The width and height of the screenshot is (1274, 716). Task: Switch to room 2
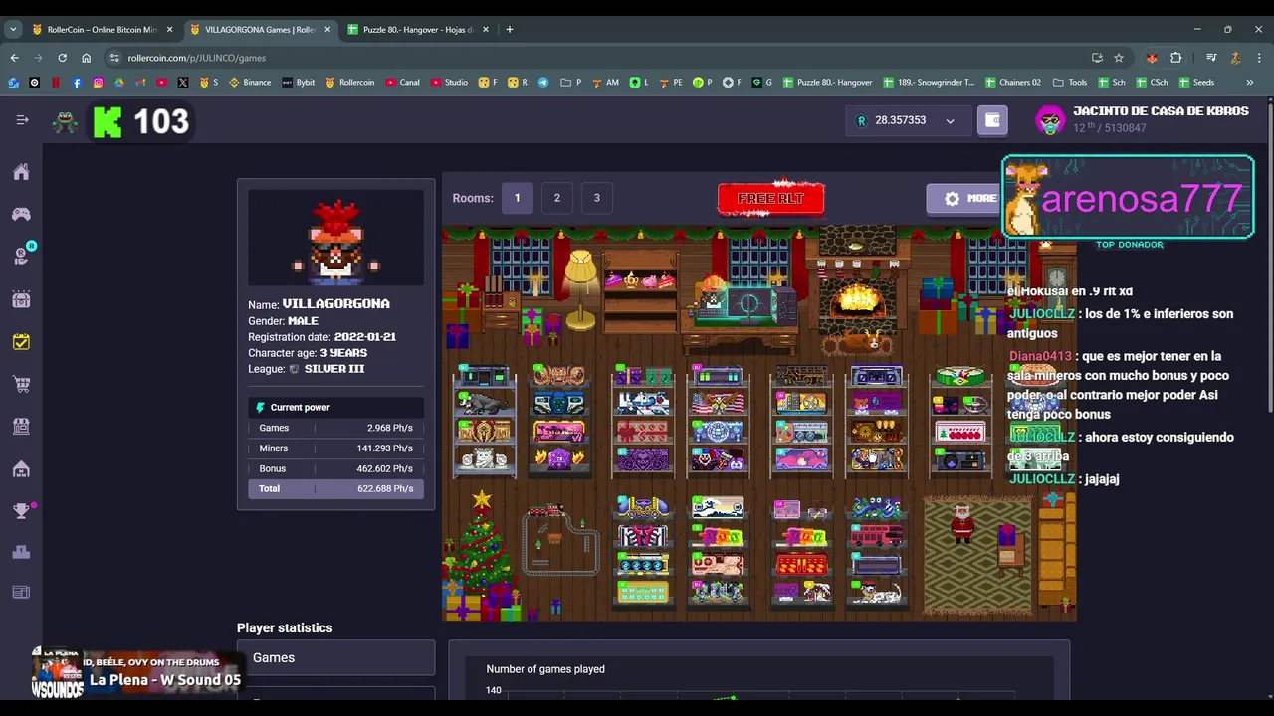tap(556, 198)
